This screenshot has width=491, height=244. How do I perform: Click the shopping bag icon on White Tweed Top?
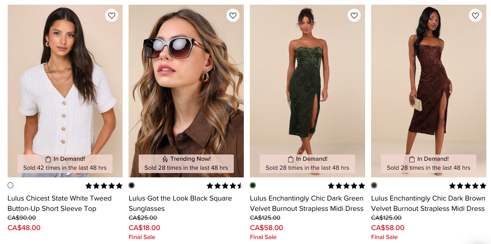[x=48, y=159]
